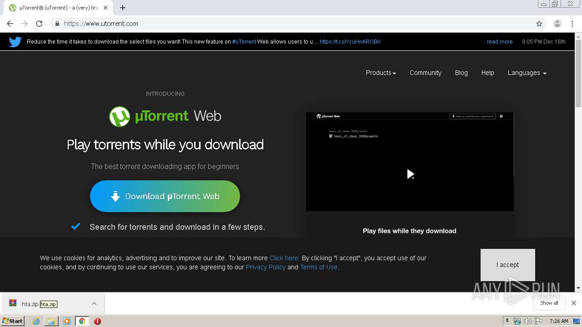Bookmark this page with star icon
Screen dimensions: 582x327
539,24
